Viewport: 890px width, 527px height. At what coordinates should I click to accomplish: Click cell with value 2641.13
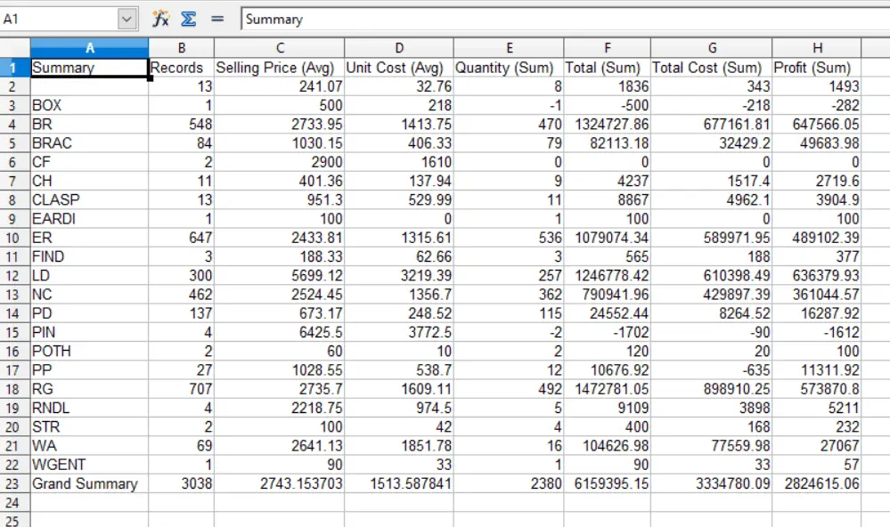click(x=279, y=446)
